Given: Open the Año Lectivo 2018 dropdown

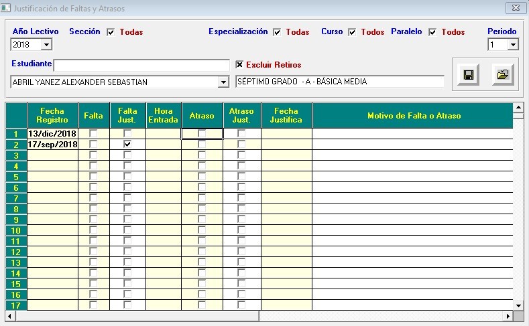Looking at the screenshot, I should tap(46, 45).
